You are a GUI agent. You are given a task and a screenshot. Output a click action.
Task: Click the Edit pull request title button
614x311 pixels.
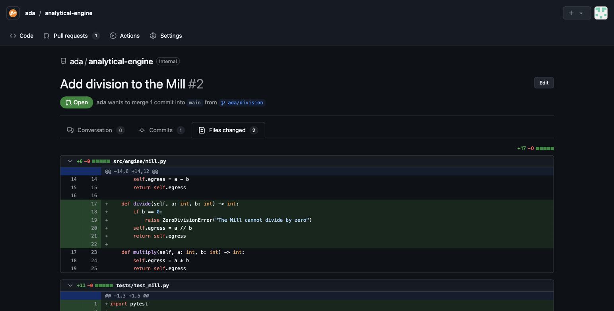point(544,83)
